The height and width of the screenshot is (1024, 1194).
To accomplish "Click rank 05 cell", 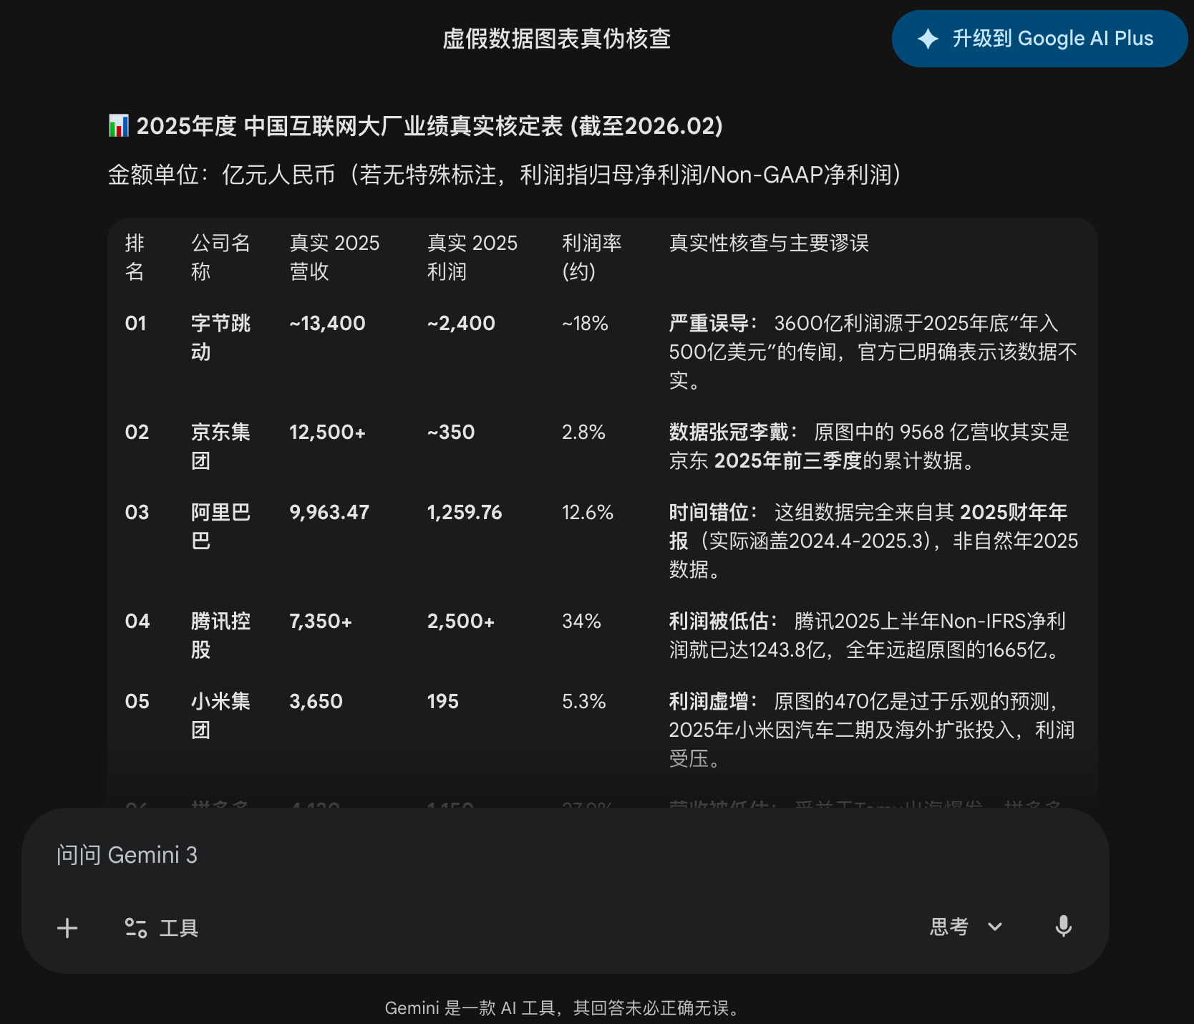I will 137,702.
